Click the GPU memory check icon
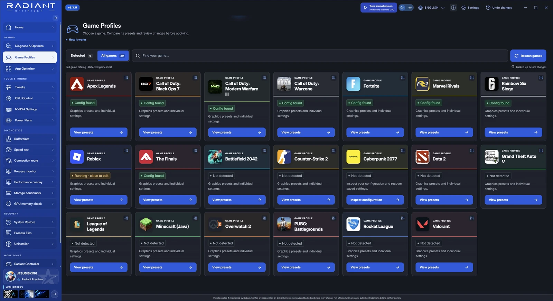The height and width of the screenshot is (301, 553). [x=9, y=204]
